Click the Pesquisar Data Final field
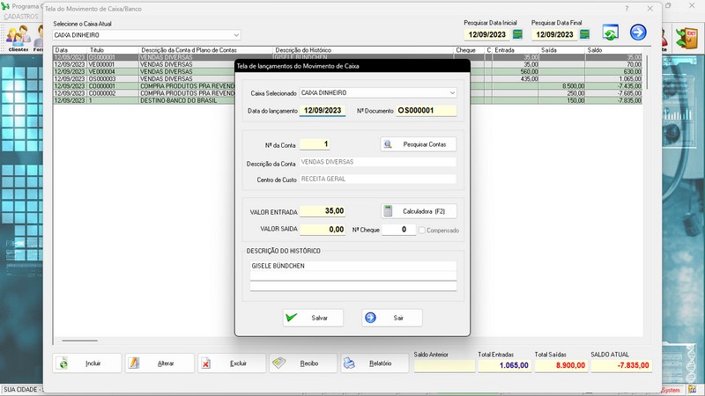The height and width of the screenshot is (396, 705). (x=554, y=34)
